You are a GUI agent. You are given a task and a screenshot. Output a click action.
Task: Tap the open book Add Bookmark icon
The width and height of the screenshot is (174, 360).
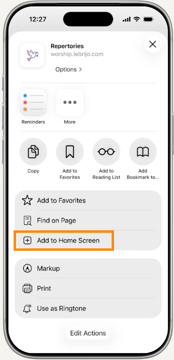[x=143, y=152]
